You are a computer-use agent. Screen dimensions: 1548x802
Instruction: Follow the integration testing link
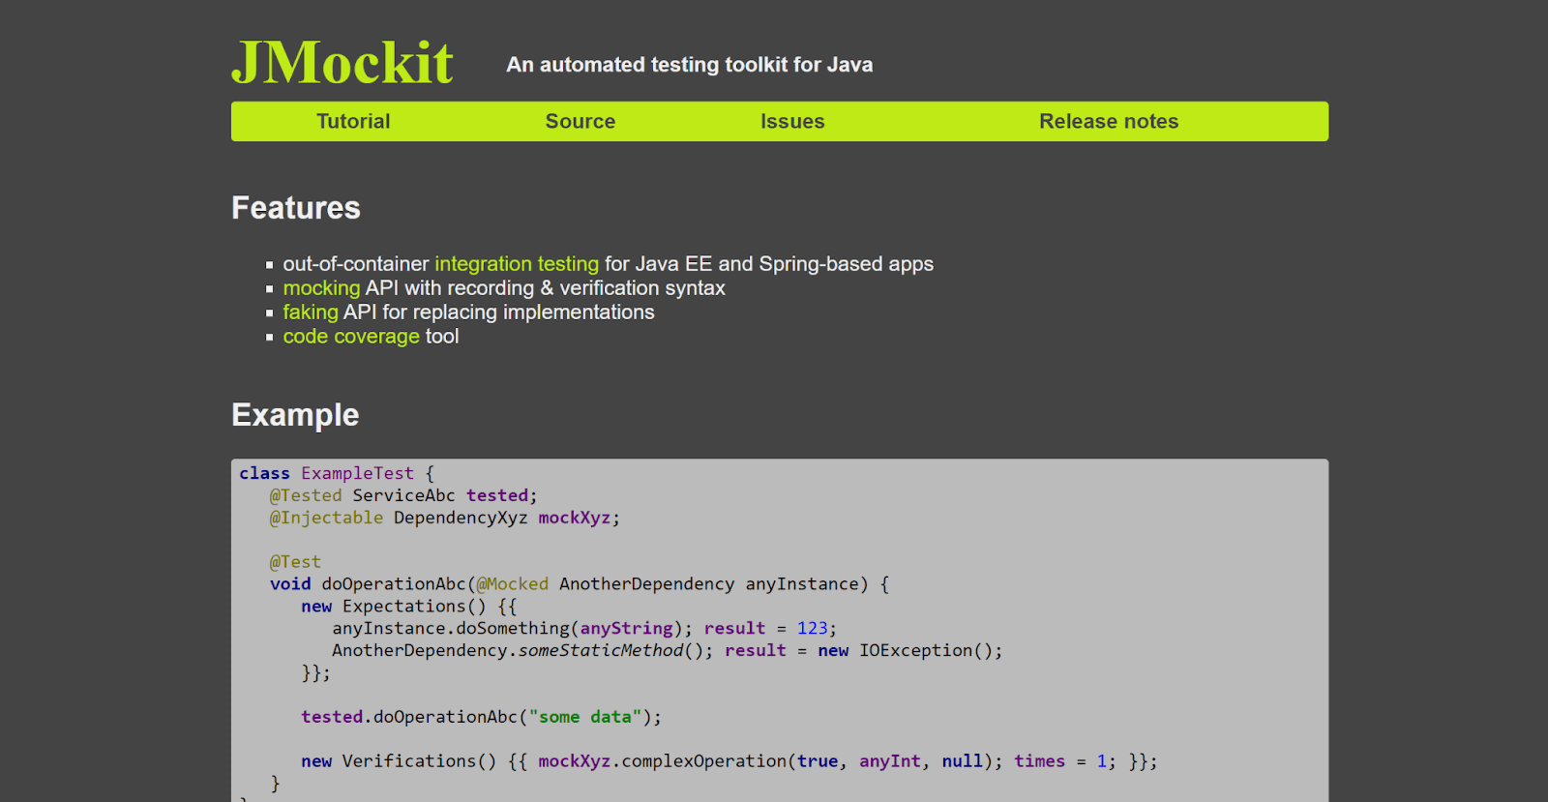517,263
